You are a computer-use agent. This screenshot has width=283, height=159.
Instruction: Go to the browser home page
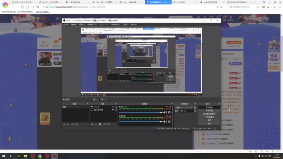click(x=28, y=7)
